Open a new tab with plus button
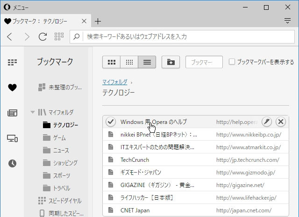The width and height of the screenshot is (299, 217). (x=98, y=21)
